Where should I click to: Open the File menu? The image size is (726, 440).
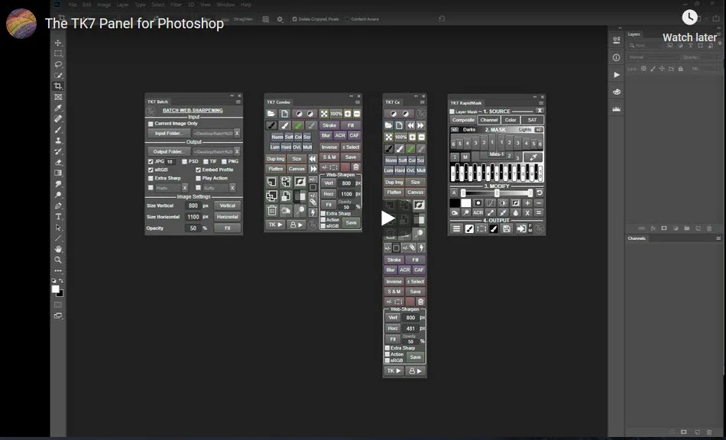(73, 5)
